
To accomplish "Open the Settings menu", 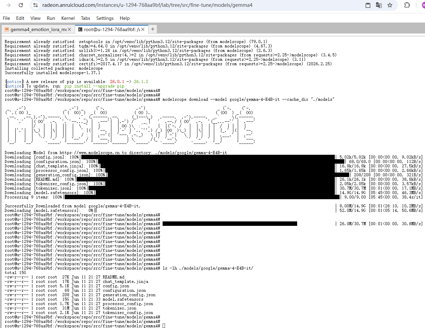I will [x=105, y=18].
